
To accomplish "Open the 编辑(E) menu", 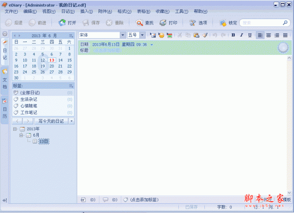I will click(x=30, y=12).
